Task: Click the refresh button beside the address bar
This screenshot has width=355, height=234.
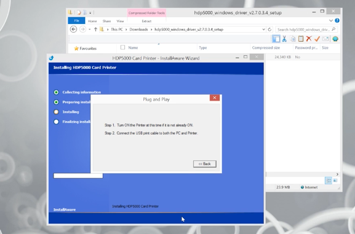Action: [269, 29]
